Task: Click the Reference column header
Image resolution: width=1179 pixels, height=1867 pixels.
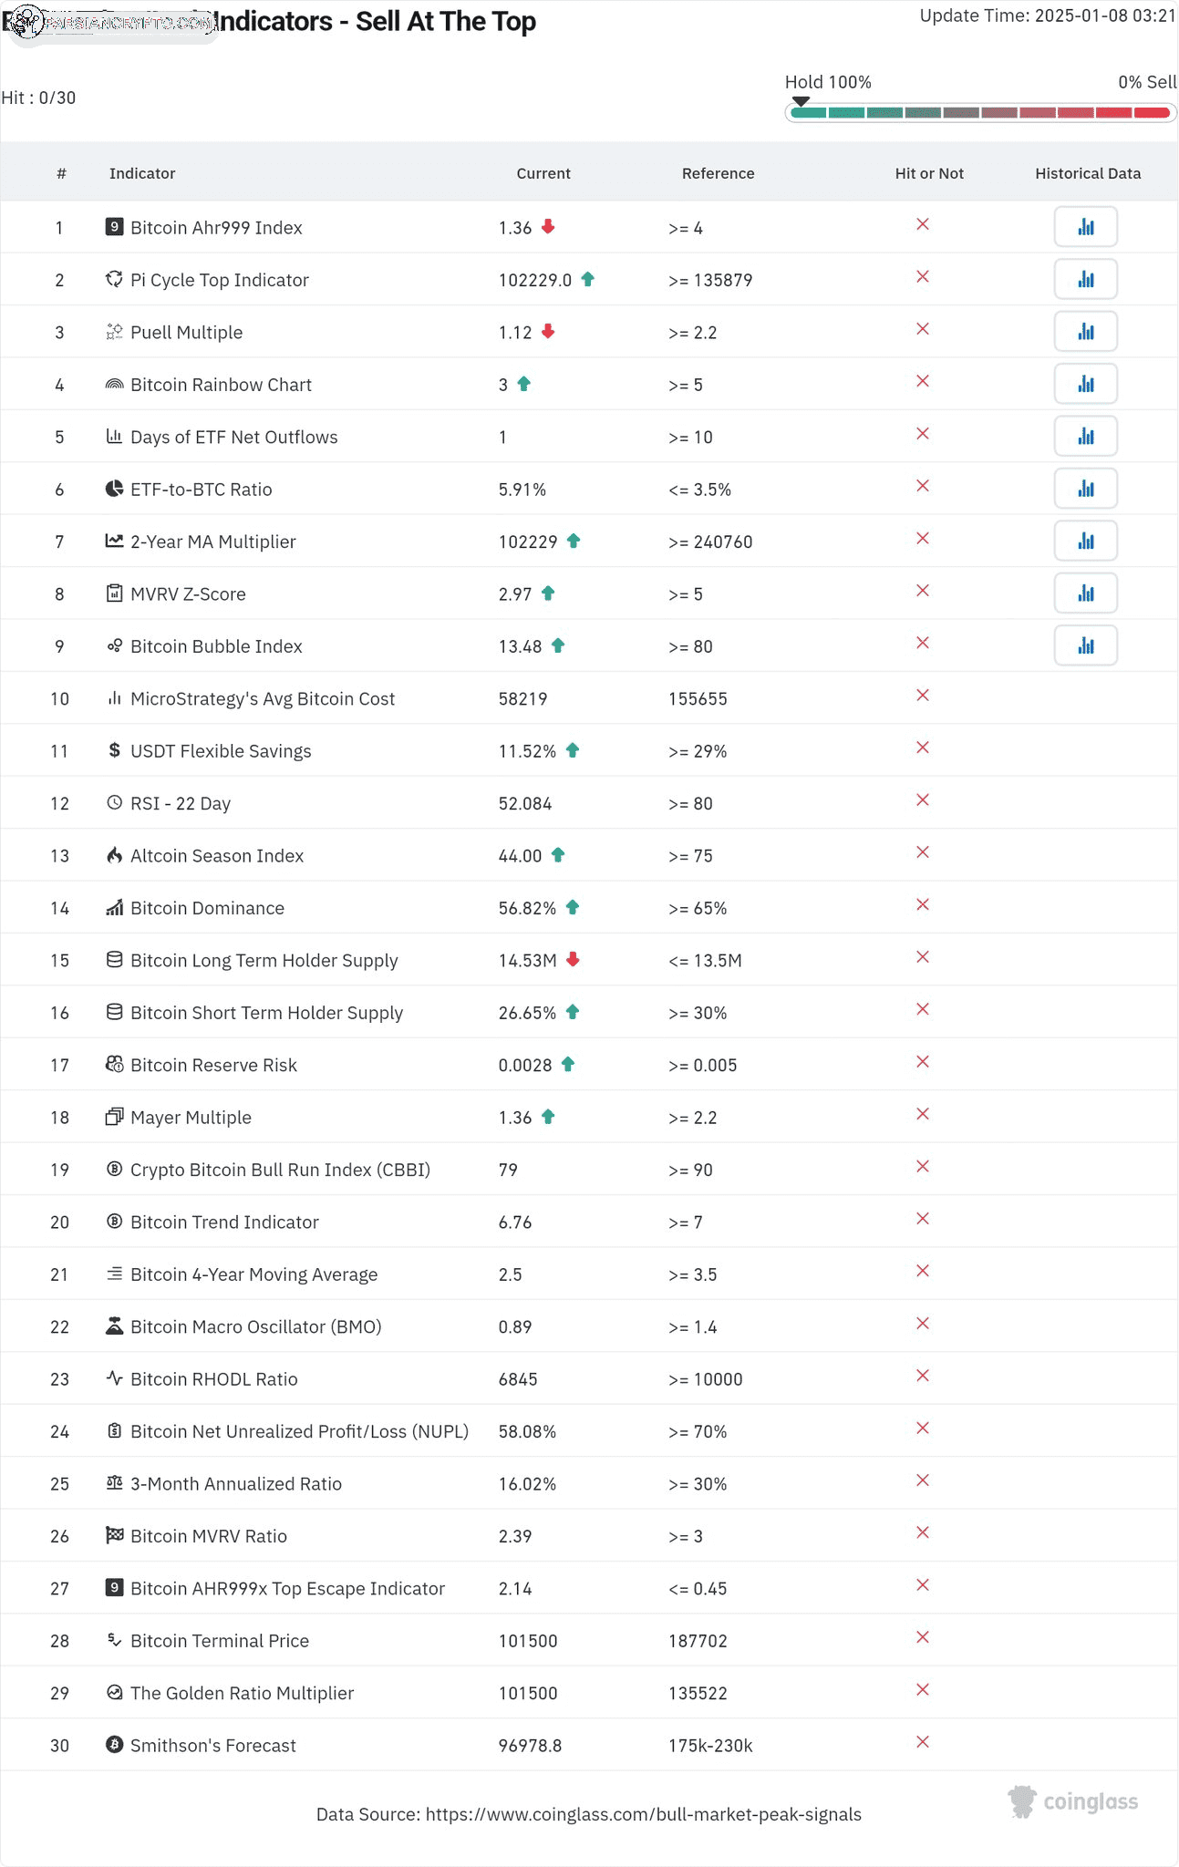Action: [719, 173]
